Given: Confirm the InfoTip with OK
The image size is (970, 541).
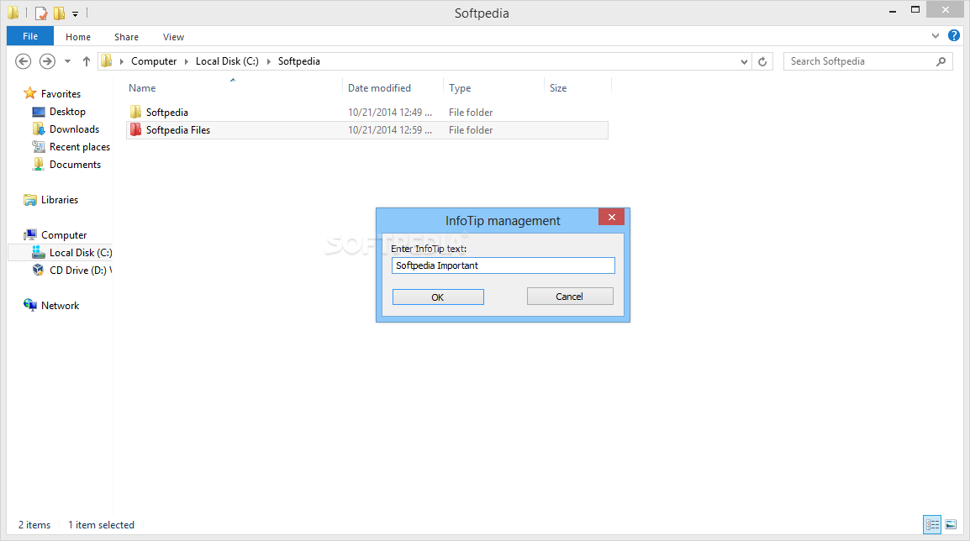Looking at the screenshot, I should (438, 297).
